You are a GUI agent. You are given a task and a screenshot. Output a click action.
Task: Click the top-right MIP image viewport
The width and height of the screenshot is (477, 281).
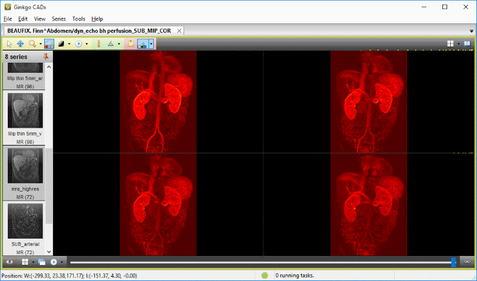[x=368, y=101]
